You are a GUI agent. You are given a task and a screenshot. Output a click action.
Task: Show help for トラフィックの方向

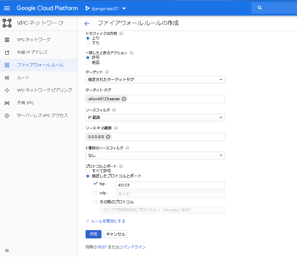click(121, 34)
